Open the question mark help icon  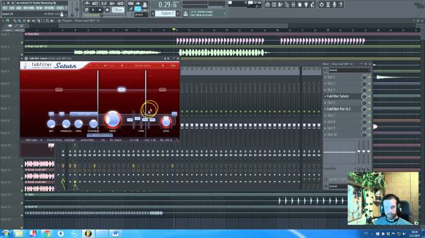point(341,4)
